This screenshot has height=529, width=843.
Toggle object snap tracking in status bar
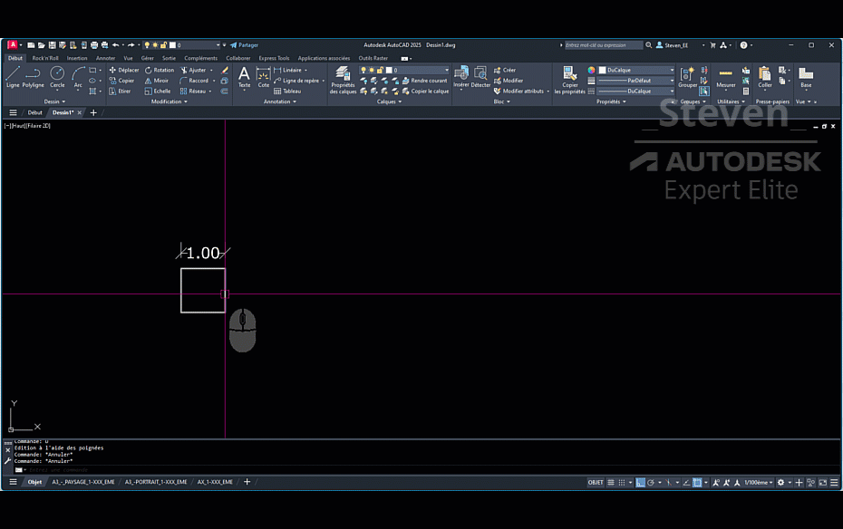686,482
